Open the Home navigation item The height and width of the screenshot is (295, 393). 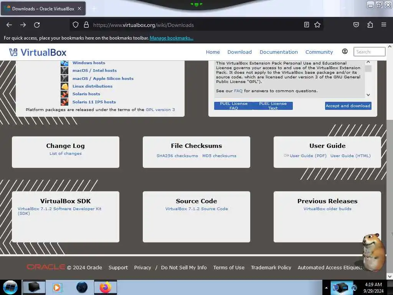213,52
